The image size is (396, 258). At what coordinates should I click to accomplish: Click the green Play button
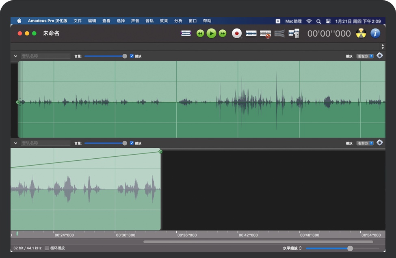(211, 33)
